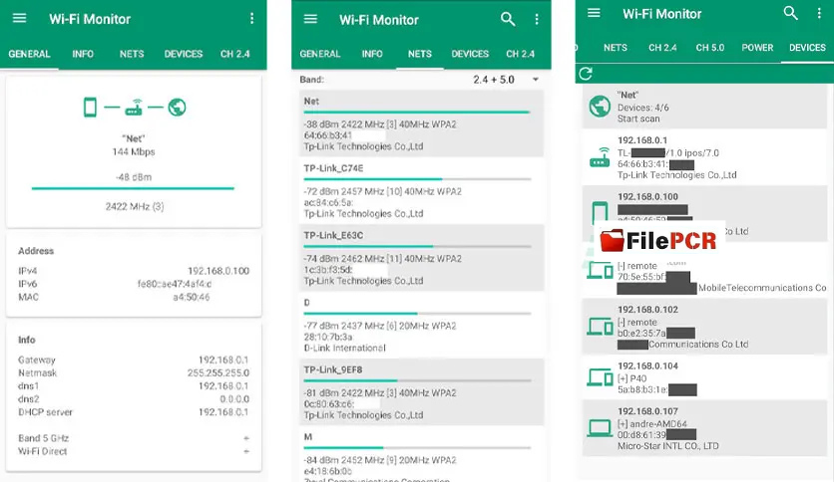Switch to GENERAL tab in middle screen

tap(320, 54)
